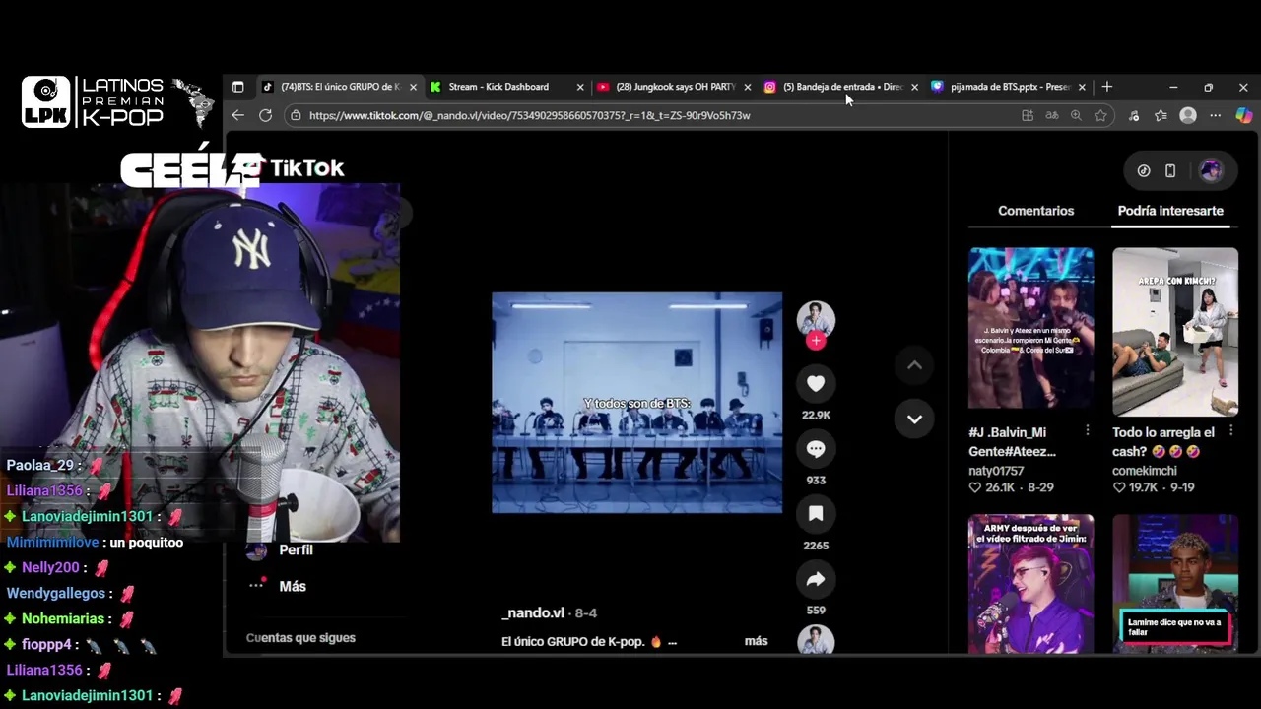Click 'Cuentas que sigues' heading
The width and height of the screenshot is (1261, 709).
pos(300,637)
